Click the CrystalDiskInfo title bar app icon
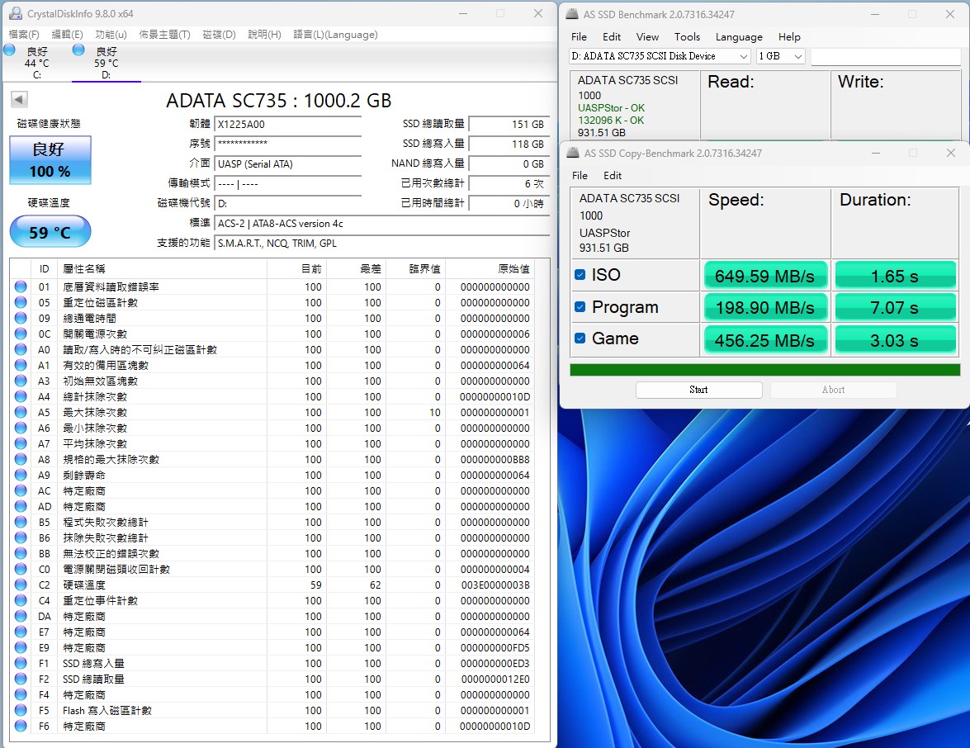The height and width of the screenshot is (748, 970). (16, 13)
